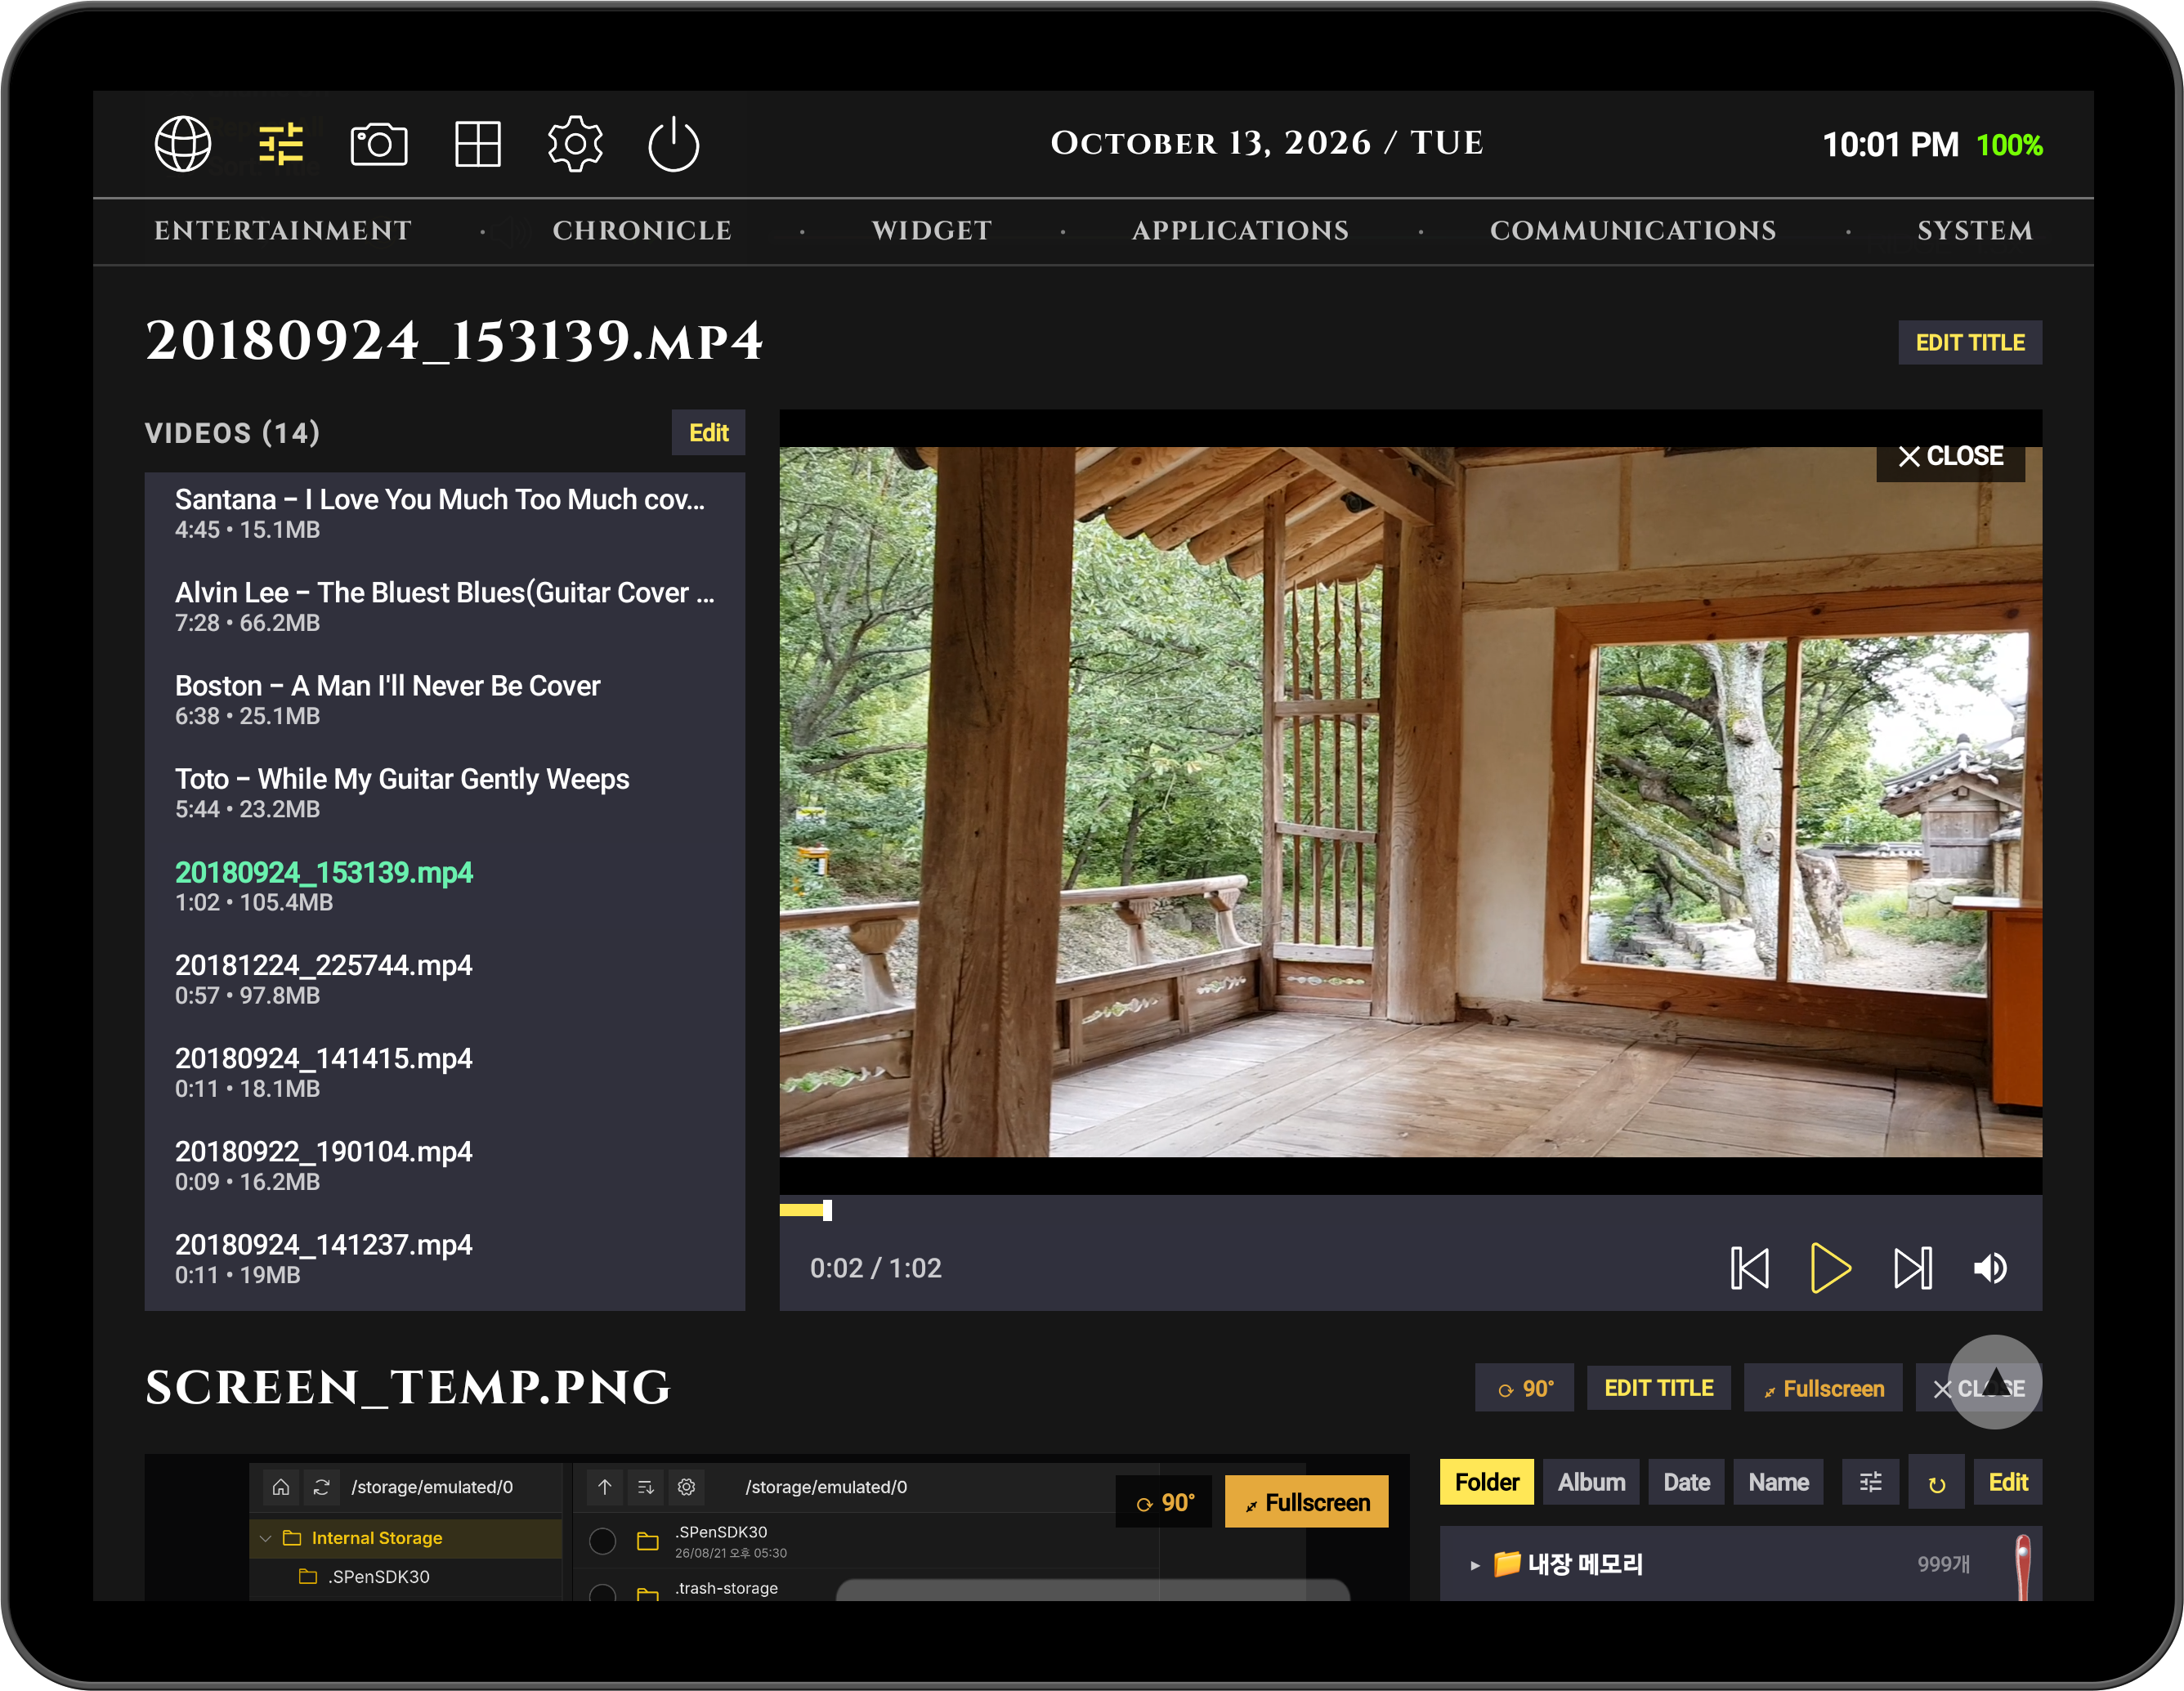Viewport: 2184px width, 1691px height.
Task: Close the video player overlay
Action: point(1950,456)
